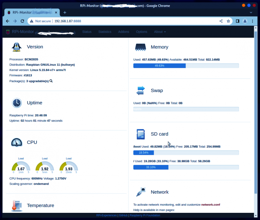Viewport: 260px width, 220px height.
Task: Click the Uptime clock icon
Action: pyautogui.click(x=17, y=103)
